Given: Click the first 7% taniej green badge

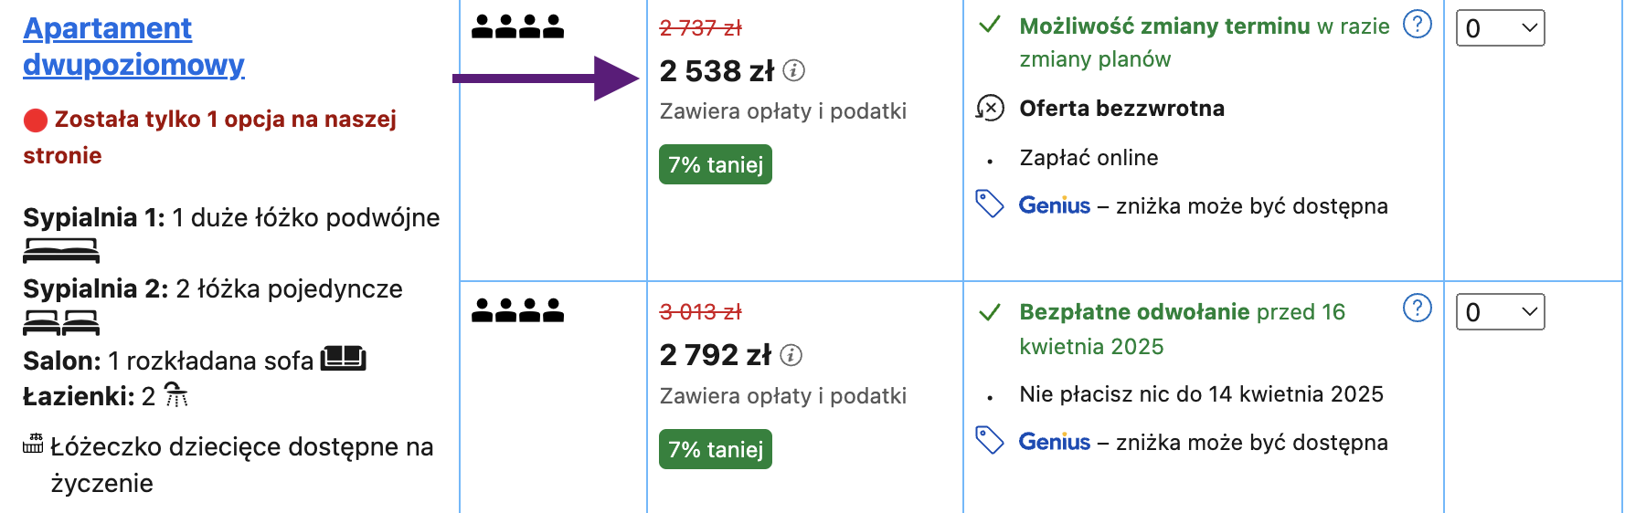Looking at the screenshot, I should tap(716, 164).
